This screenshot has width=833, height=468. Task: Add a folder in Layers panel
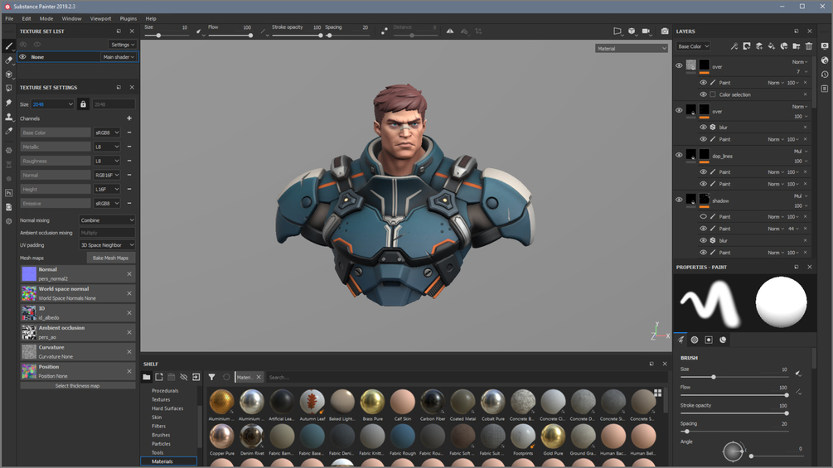pyautogui.click(x=797, y=46)
